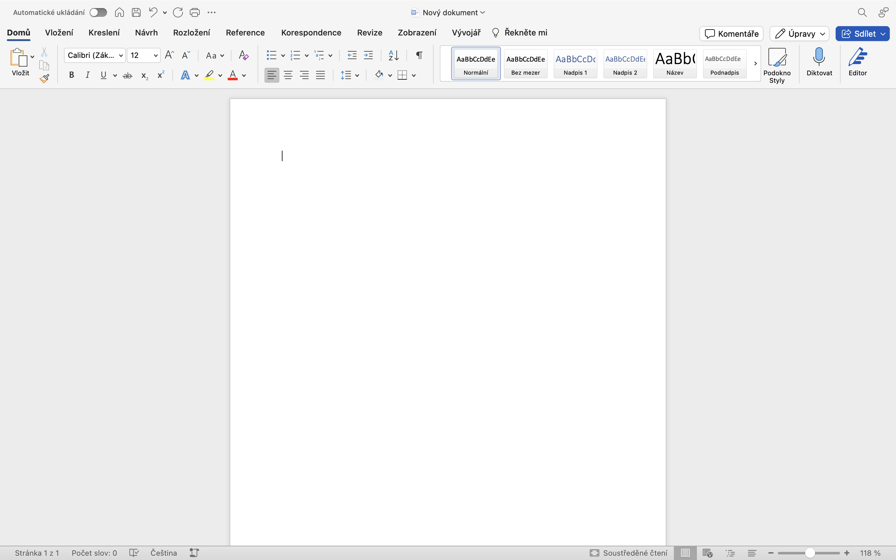Click the Sdílet button
896x560 pixels.
[x=862, y=33]
